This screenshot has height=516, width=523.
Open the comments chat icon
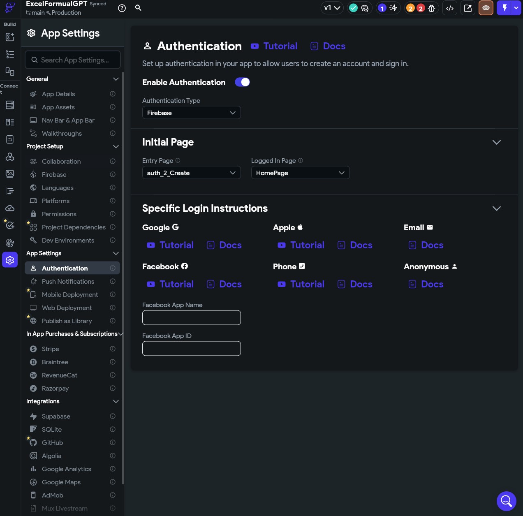(x=365, y=8)
